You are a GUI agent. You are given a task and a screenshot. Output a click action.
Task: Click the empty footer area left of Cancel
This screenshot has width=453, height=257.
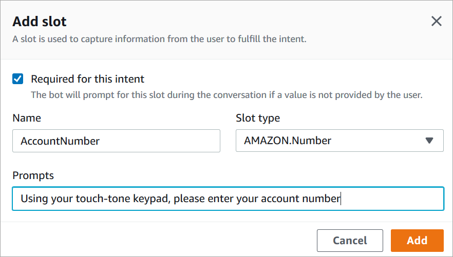[154, 240]
